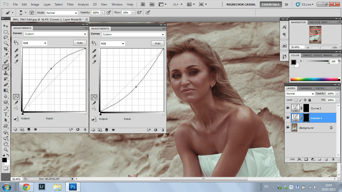Open the Filter menu
Screen dimensions: 342x192
(x=70, y=4)
